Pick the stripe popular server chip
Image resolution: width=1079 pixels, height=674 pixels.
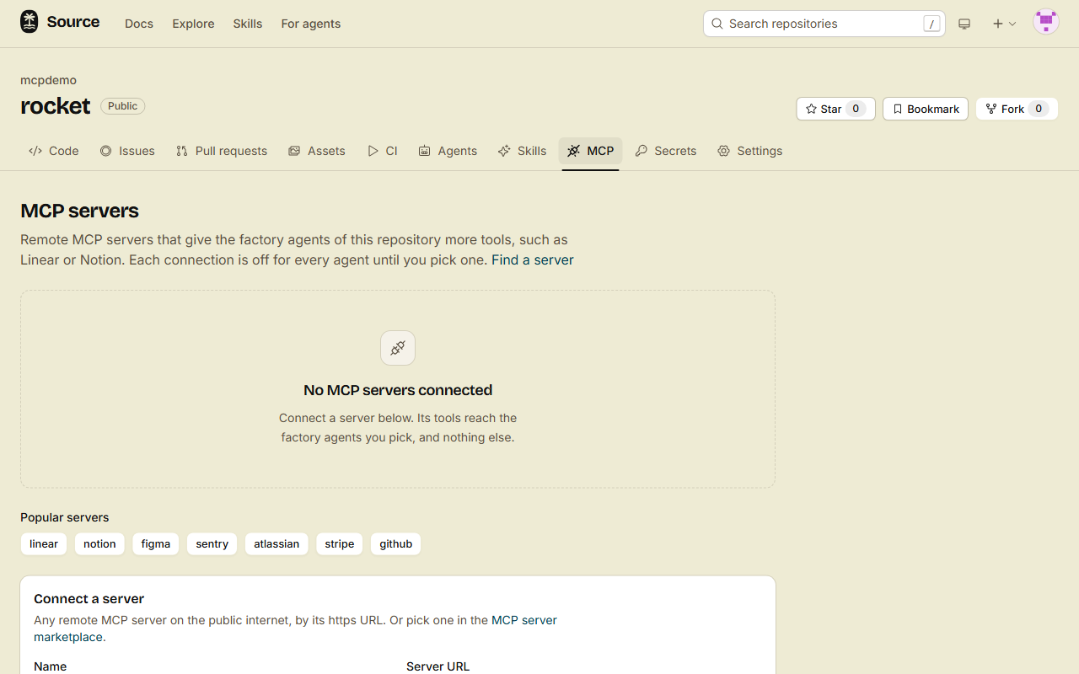340,544
